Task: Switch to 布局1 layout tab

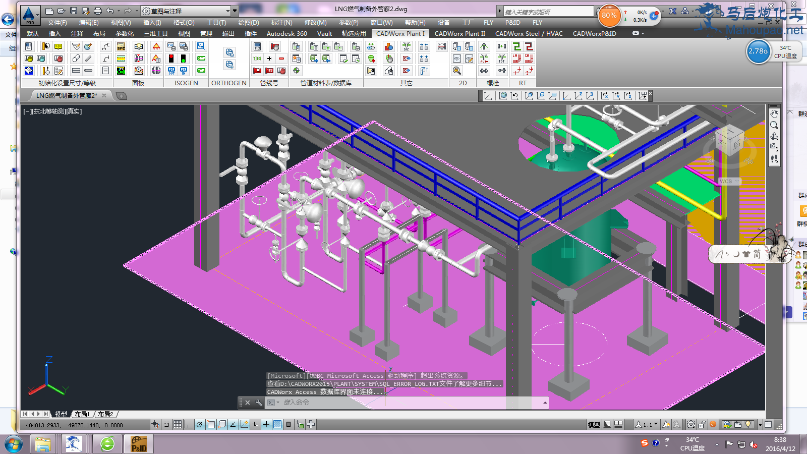Action: (82, 414)
